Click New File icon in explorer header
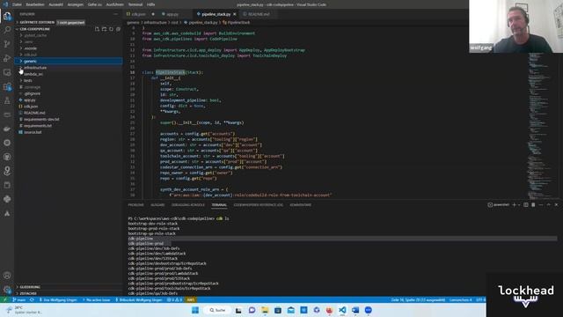The image size is (563, 317). pos(97,29)
